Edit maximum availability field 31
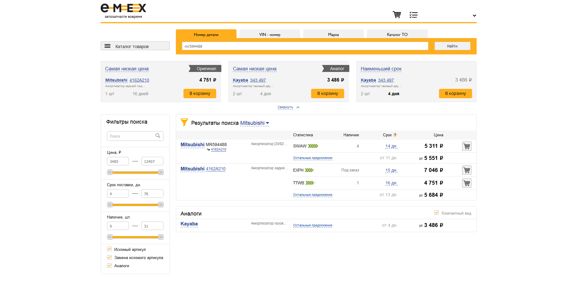Screen dimensions: 577x285 152,226
